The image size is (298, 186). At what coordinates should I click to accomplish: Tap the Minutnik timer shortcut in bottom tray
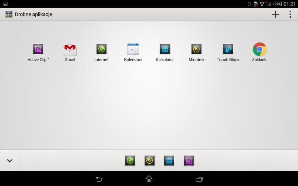[150, 161]
